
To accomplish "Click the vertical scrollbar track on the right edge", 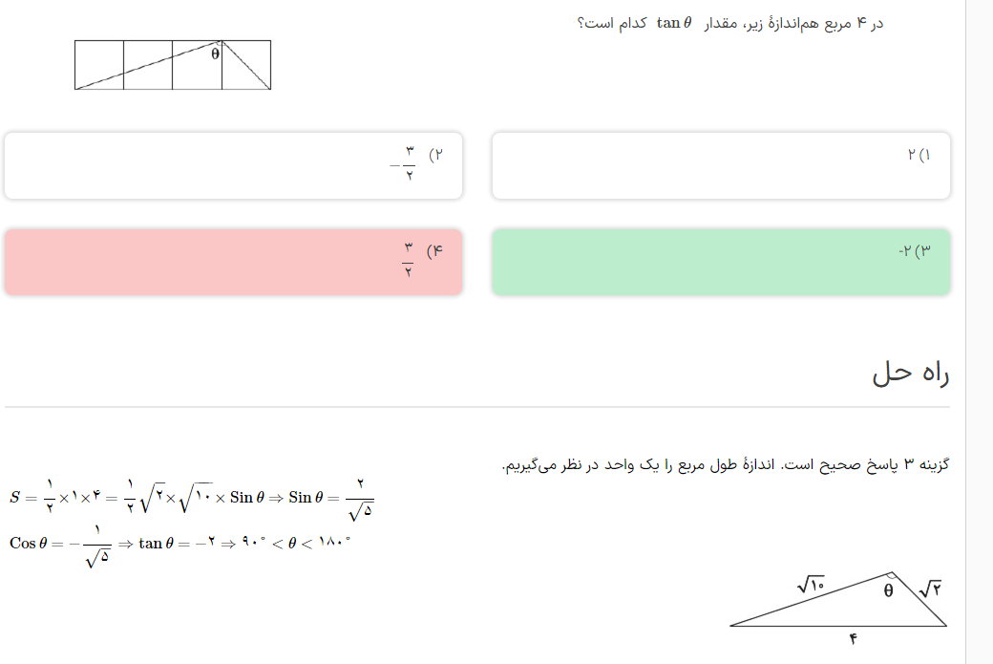I will pyautogui.click(x=979, y=332).
